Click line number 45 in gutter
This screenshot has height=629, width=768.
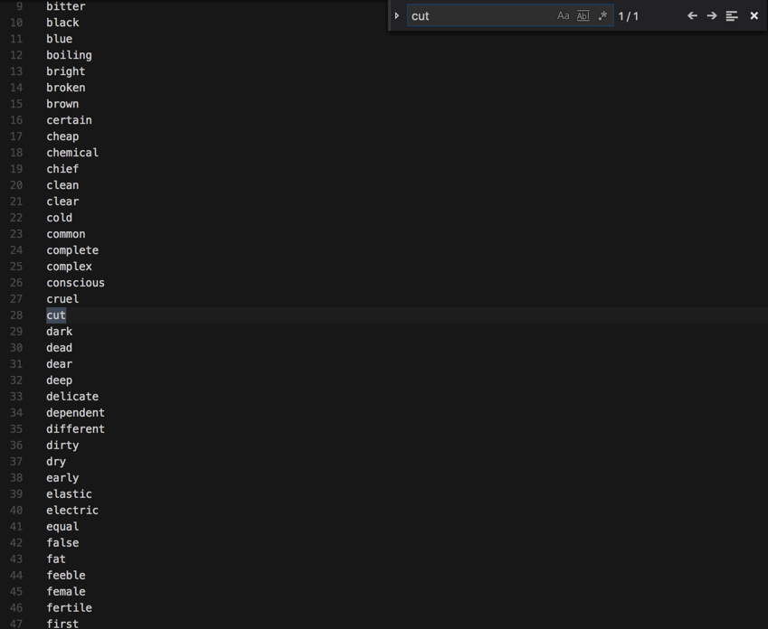coord(16,591)
